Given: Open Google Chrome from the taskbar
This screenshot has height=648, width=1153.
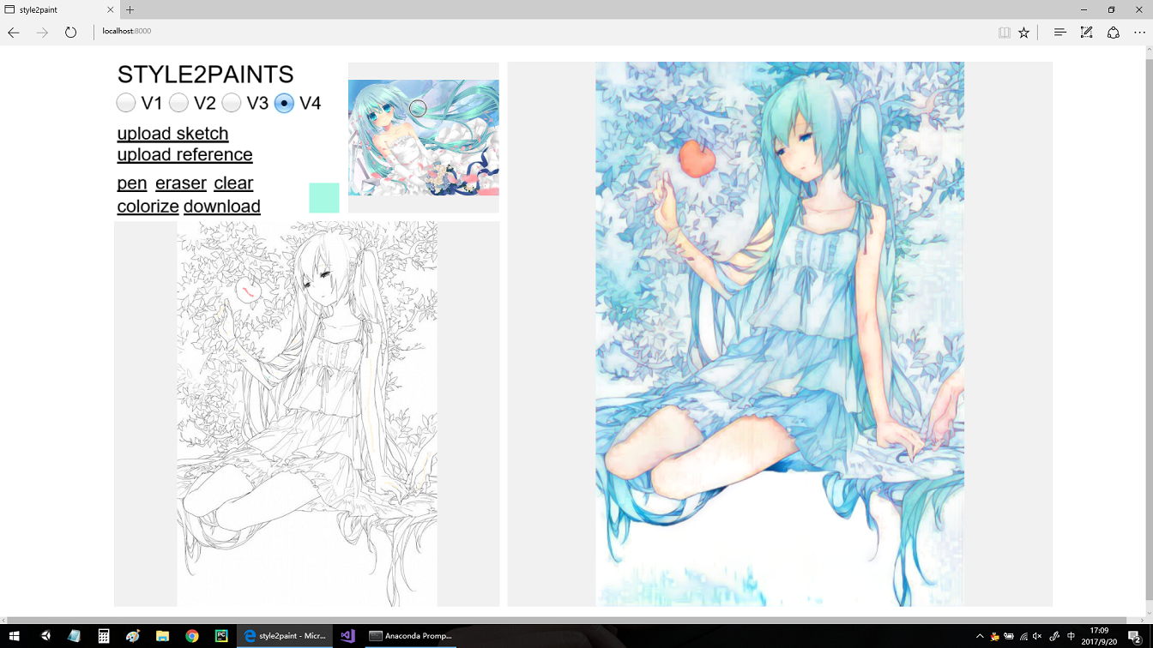Looking at the screenshot, I should [192, 636].
